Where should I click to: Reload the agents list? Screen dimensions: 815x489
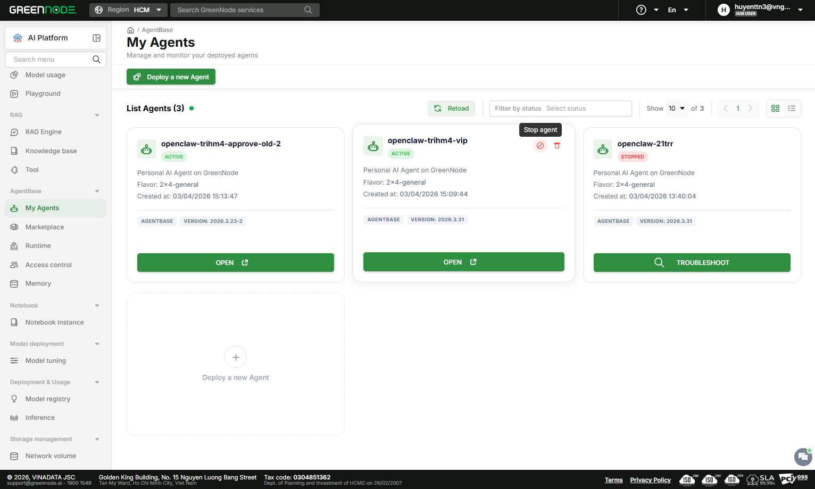pyautogui.click(x=451, y=109)
